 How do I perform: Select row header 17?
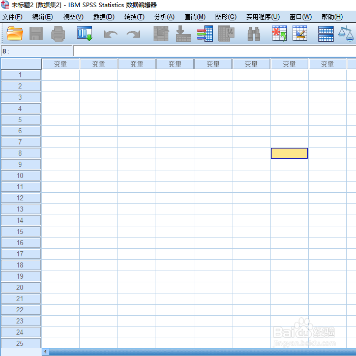(21, 254)
